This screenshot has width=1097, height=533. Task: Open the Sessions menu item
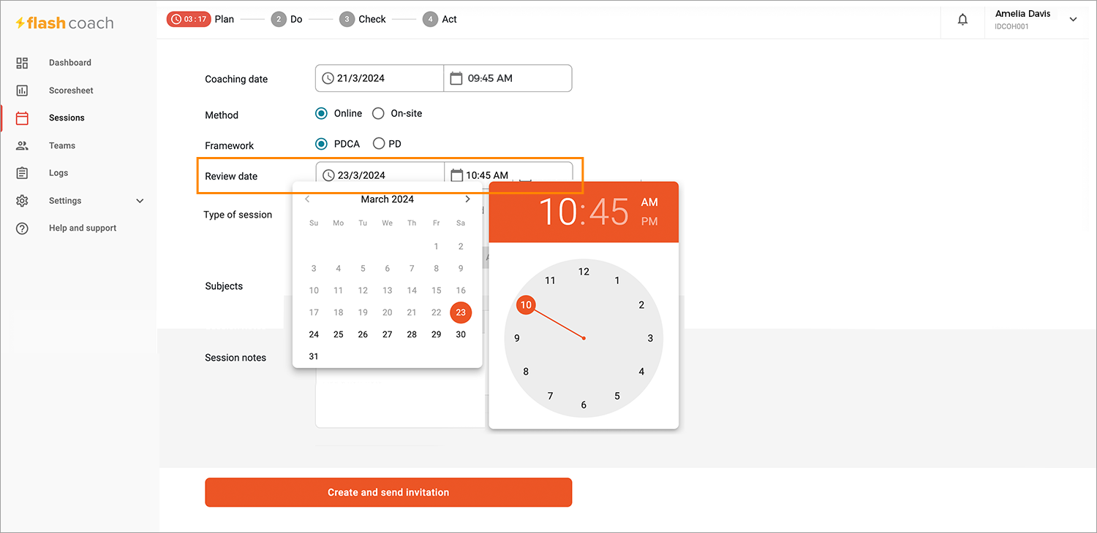tap(67, 118)
